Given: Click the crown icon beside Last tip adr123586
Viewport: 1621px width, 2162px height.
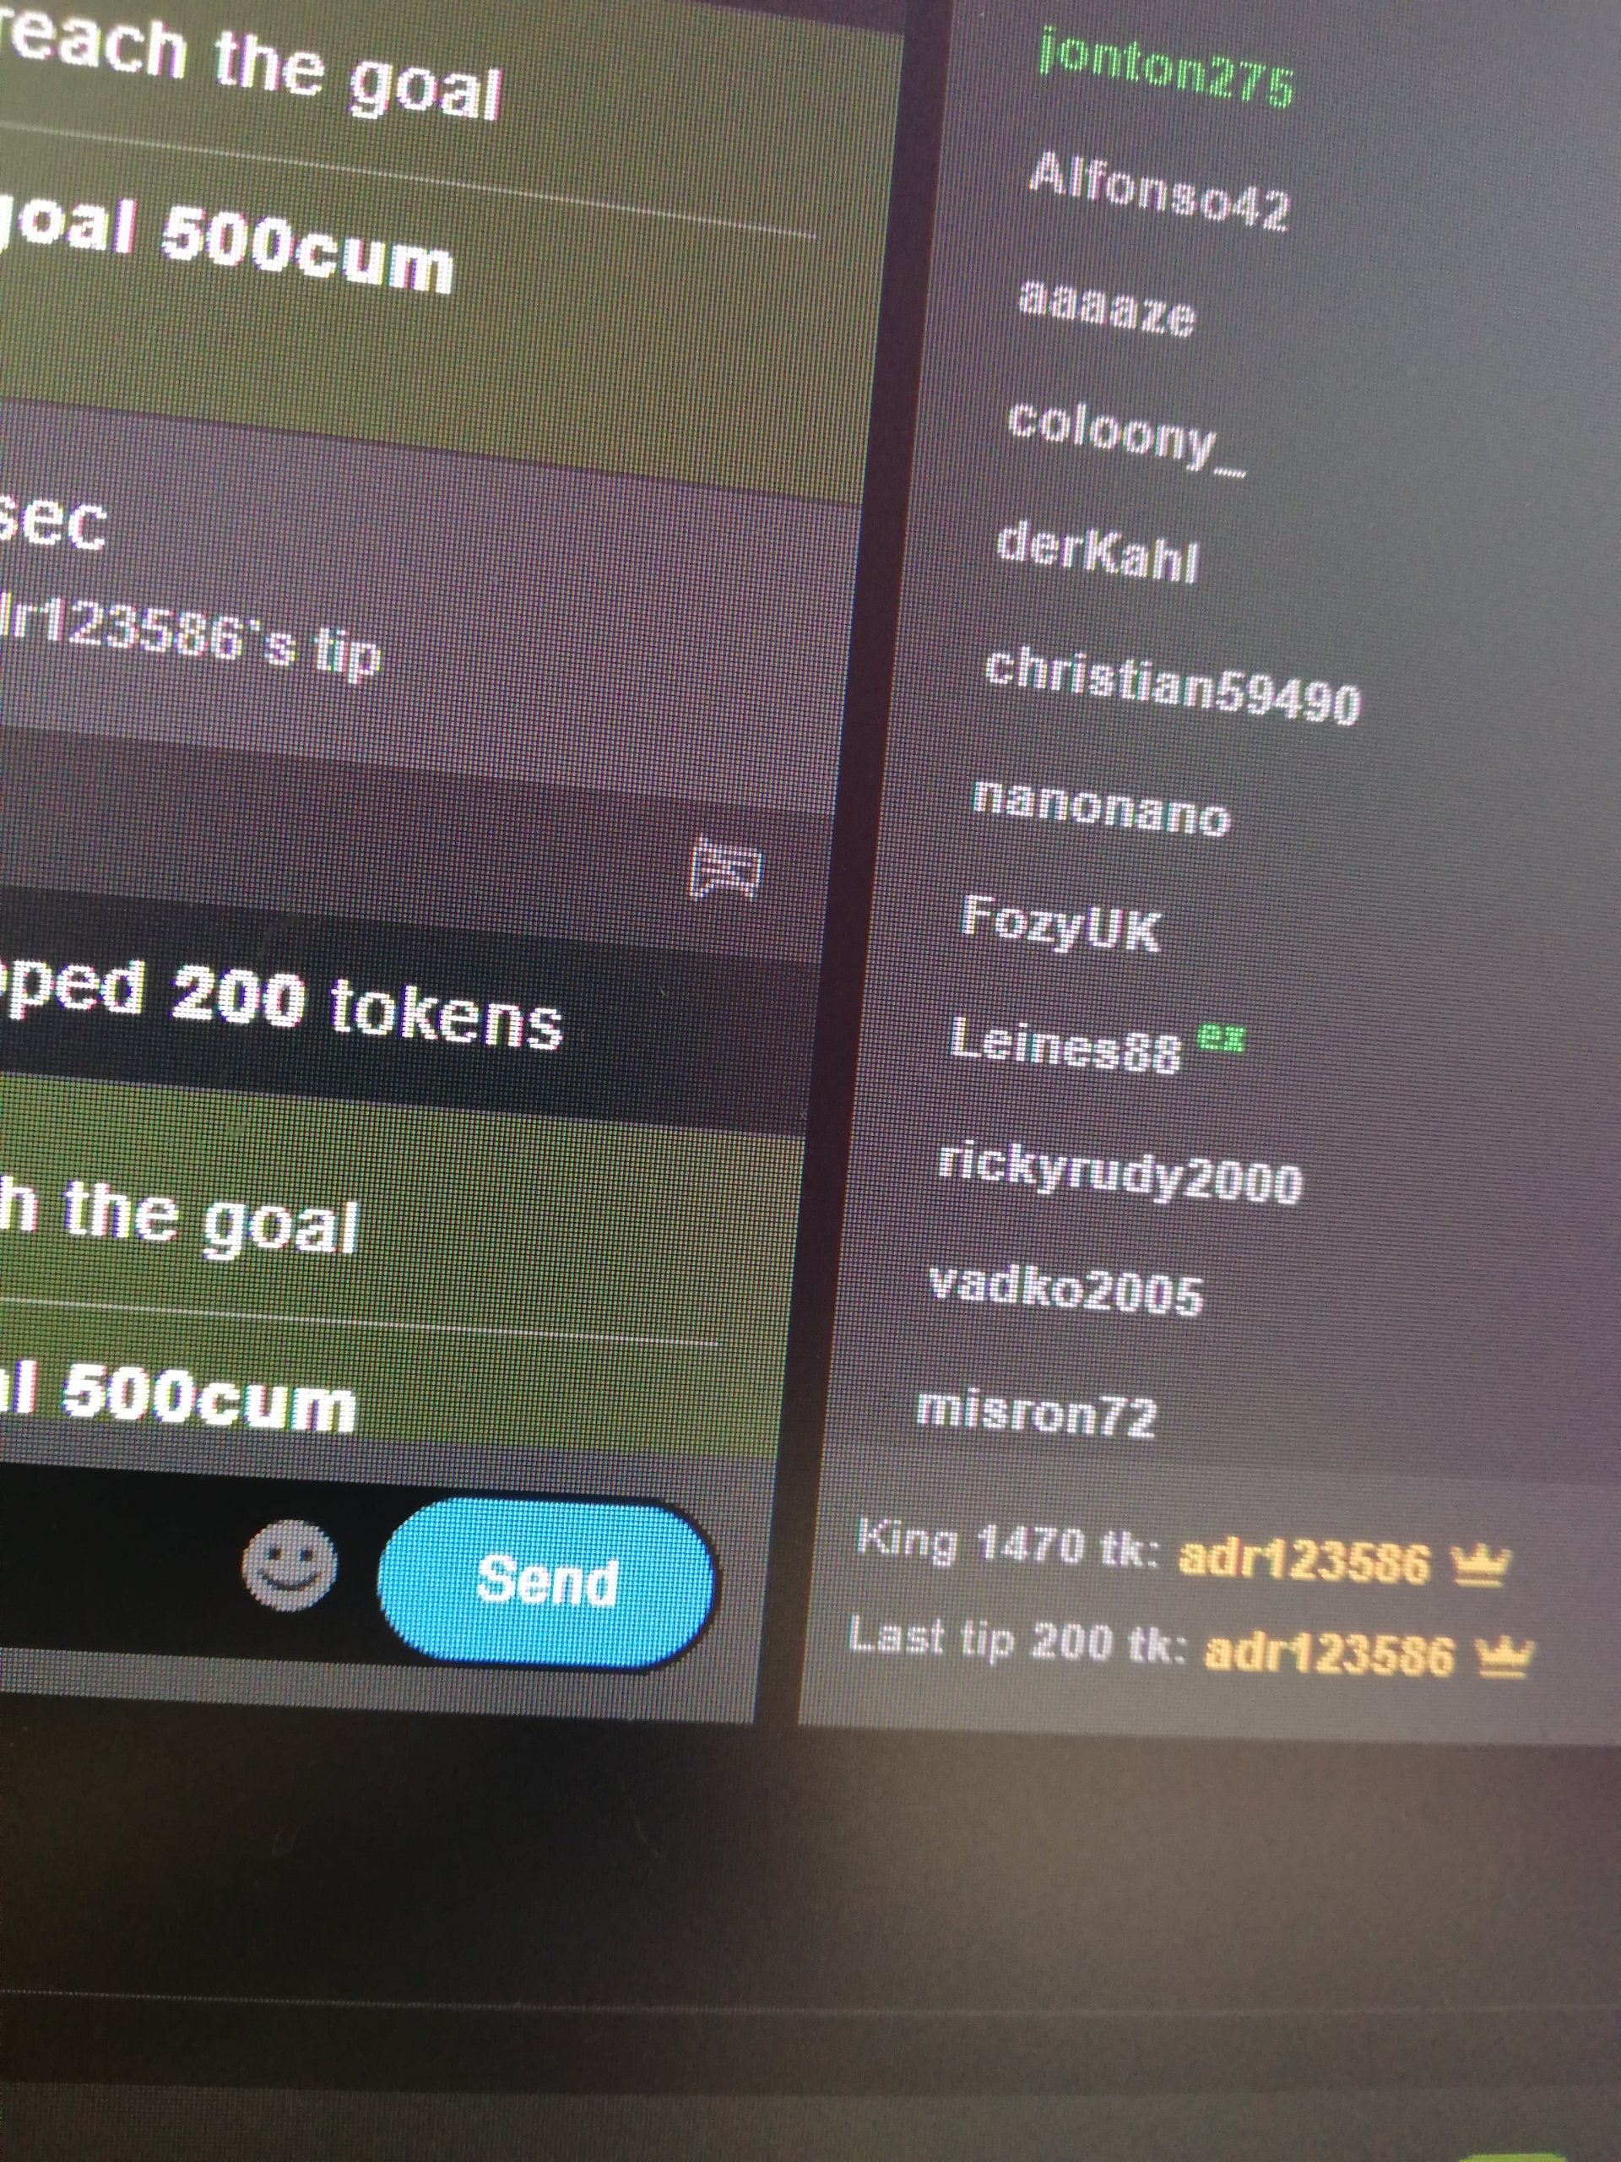Looking at the screenshot, I should (x=1504, y=1658).
